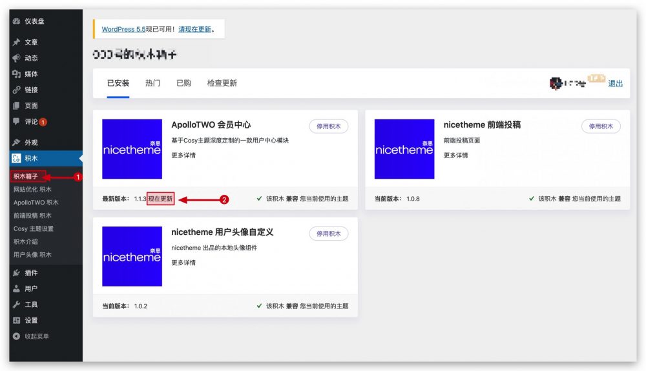
Task: Click the 外观 paintbrush icon
Action: coord(17,143)
